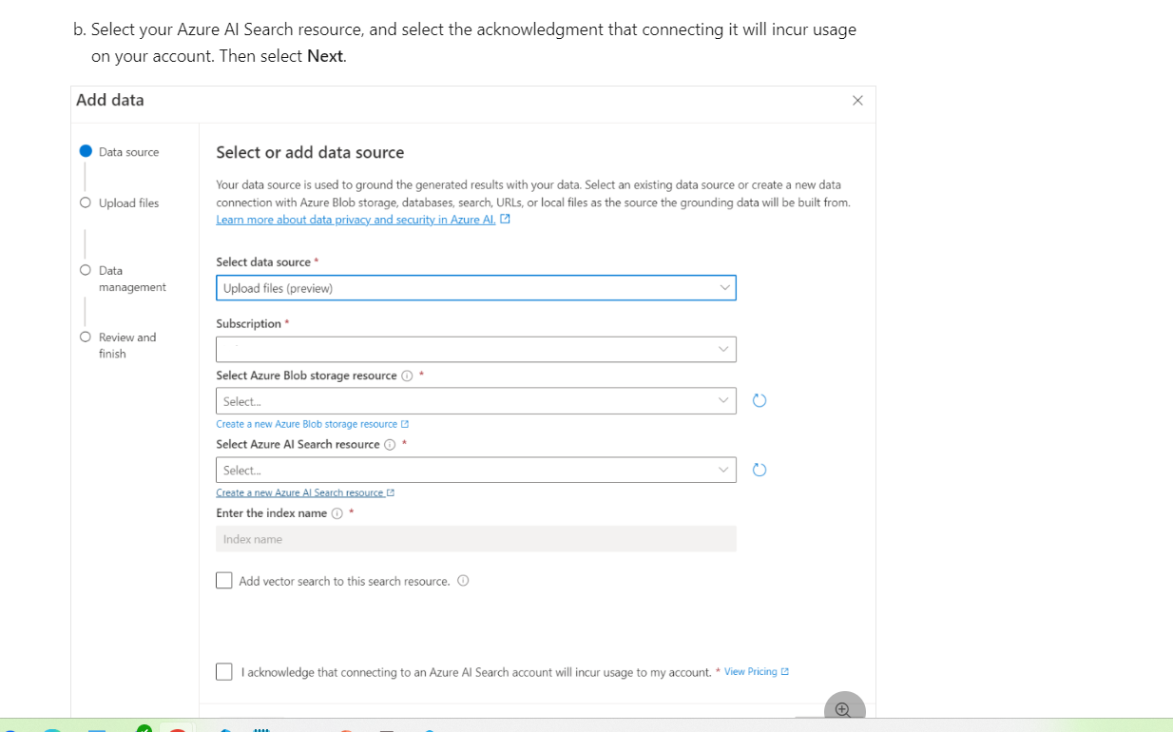Screen dimensions: 1173x732
Task: Open the Select data source dropdown
Action: [x=475, y=287]
